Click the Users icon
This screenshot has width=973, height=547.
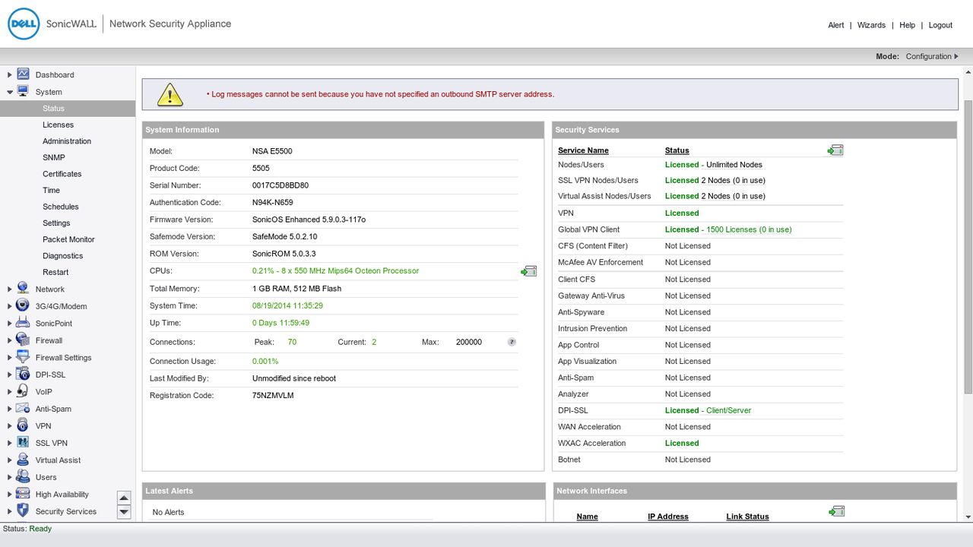[23, 477]
